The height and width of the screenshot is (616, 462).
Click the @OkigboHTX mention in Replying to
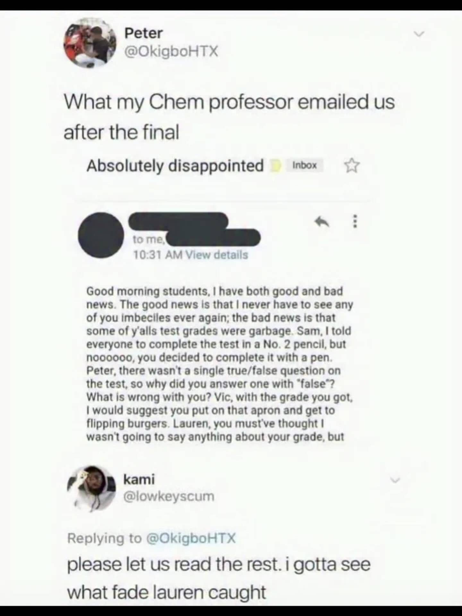coord(191,538)
